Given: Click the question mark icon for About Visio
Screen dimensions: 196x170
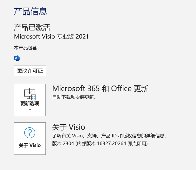Looking at the screenshot, I should (x=30, y=133).
